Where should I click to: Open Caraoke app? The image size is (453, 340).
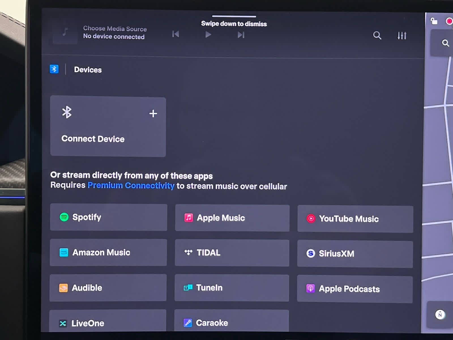pos(231,321)
